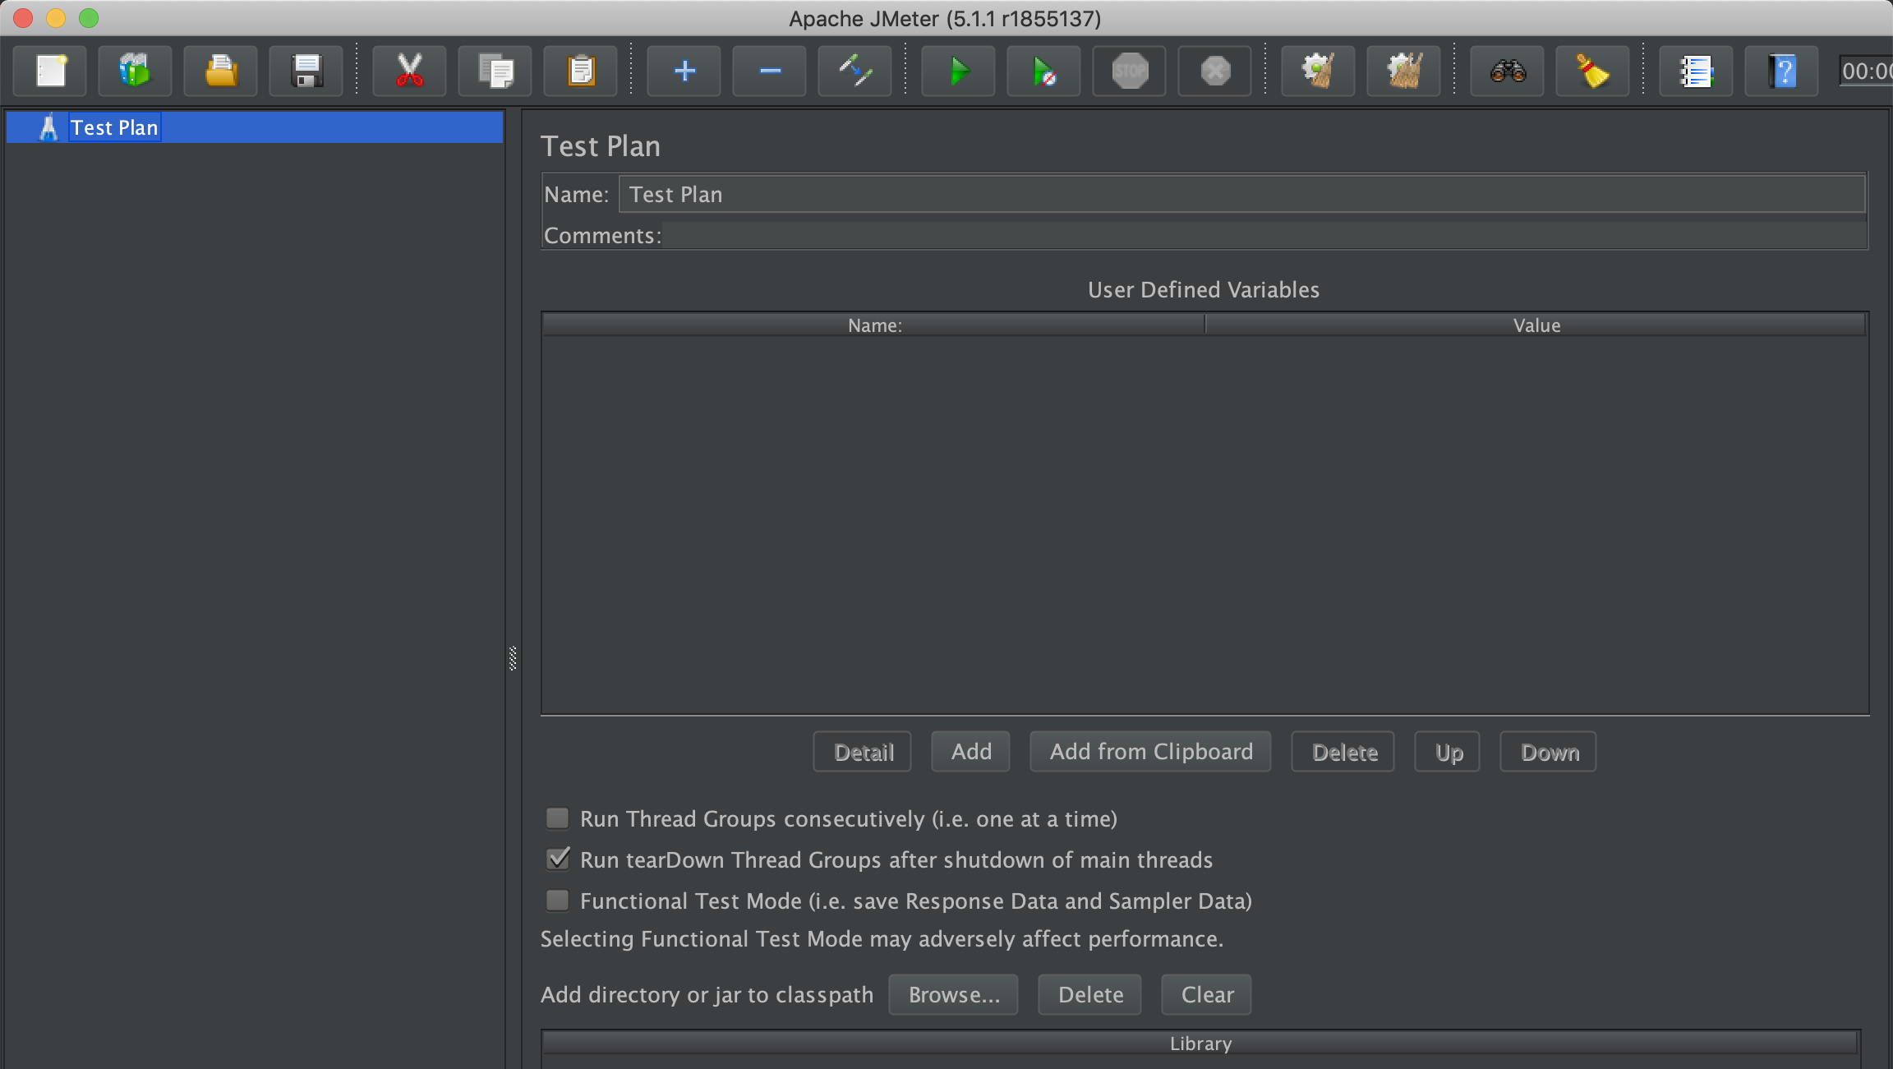Click the elapsed time display 00:00
This screenshot has width=1893, height=1069.
click(x=1866, y=71)
